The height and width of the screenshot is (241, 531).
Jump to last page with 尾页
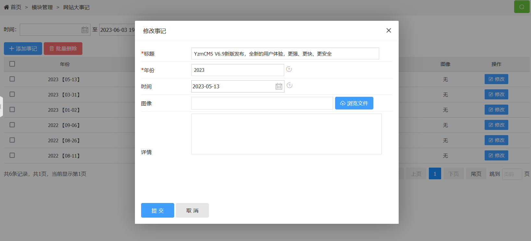click(x=476, y=174)
